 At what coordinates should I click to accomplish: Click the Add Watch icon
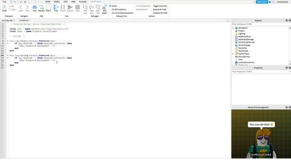(105, 7)
